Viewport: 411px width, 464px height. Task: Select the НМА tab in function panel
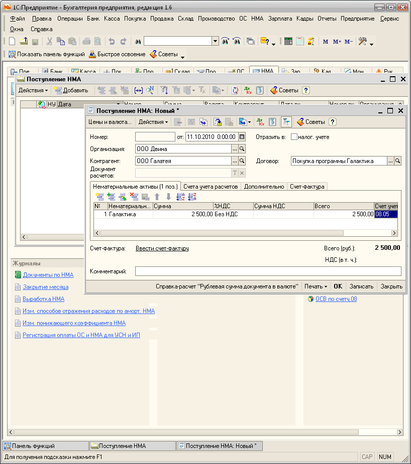click(264, 71)
